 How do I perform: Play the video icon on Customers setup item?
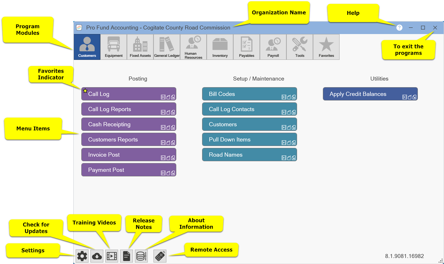click(x=284, y=127)
